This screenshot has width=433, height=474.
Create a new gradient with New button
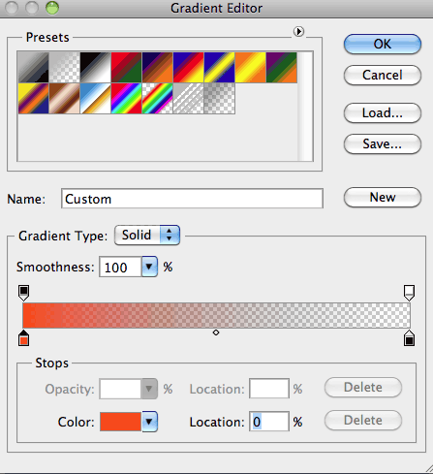tap(383, 197)
